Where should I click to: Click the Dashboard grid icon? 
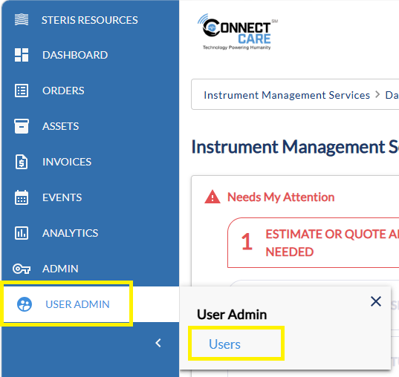(x=22, y=55)
